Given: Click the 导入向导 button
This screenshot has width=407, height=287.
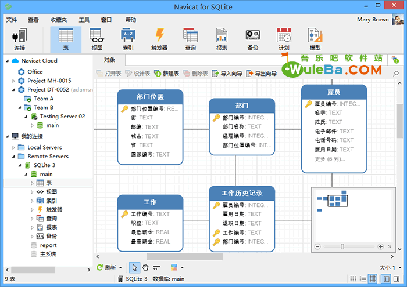Looking at the screenshot, I should tap(227, 74).
